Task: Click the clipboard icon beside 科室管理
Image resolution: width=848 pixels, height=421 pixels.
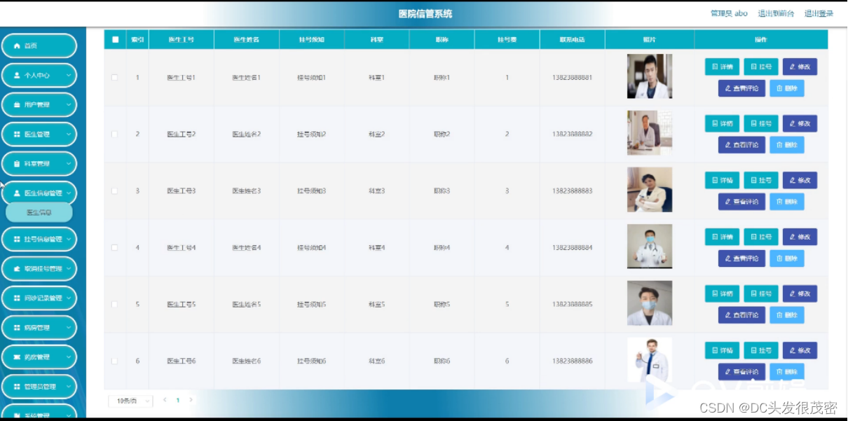Action: [18, 163]
